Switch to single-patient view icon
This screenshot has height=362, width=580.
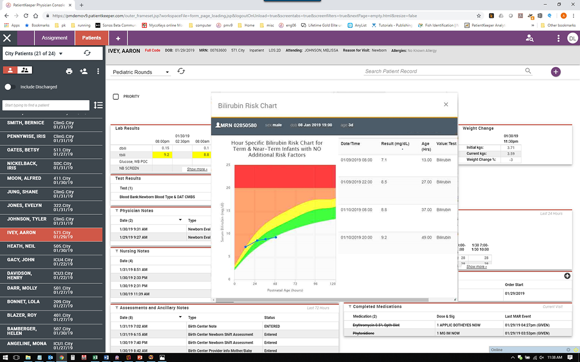(x=10, y=70)
